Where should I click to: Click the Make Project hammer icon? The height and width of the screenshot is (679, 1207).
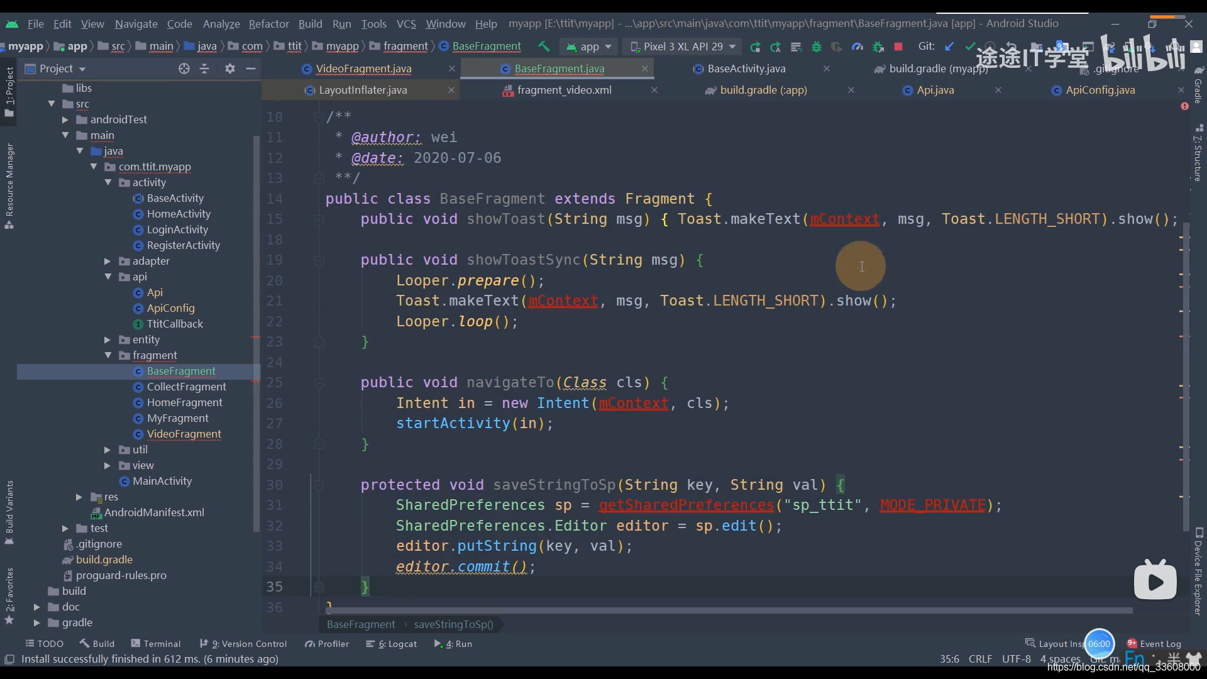[544, 47]
